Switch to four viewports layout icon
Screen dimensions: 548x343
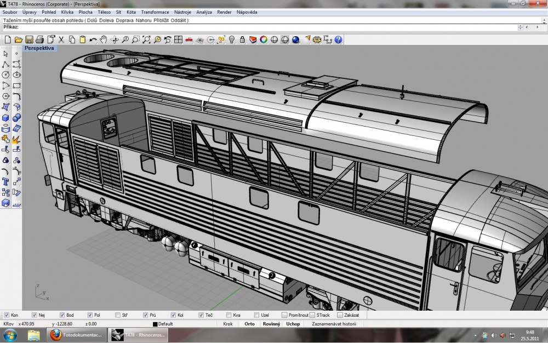(178, 40)
